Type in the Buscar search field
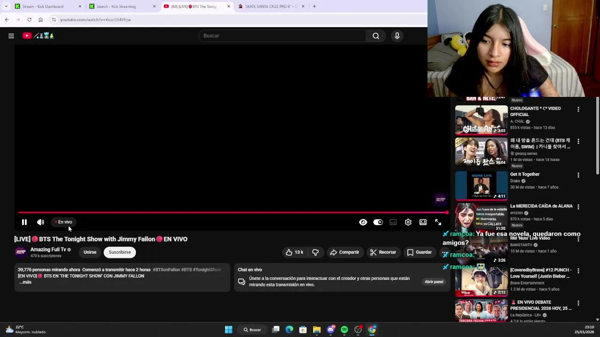Viewport: 600px width, 337px height. click(x=282, y=36)
